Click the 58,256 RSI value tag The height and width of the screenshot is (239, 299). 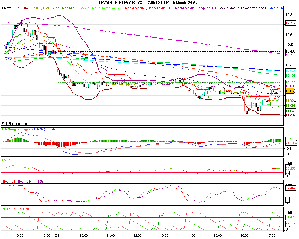(291, 169)
